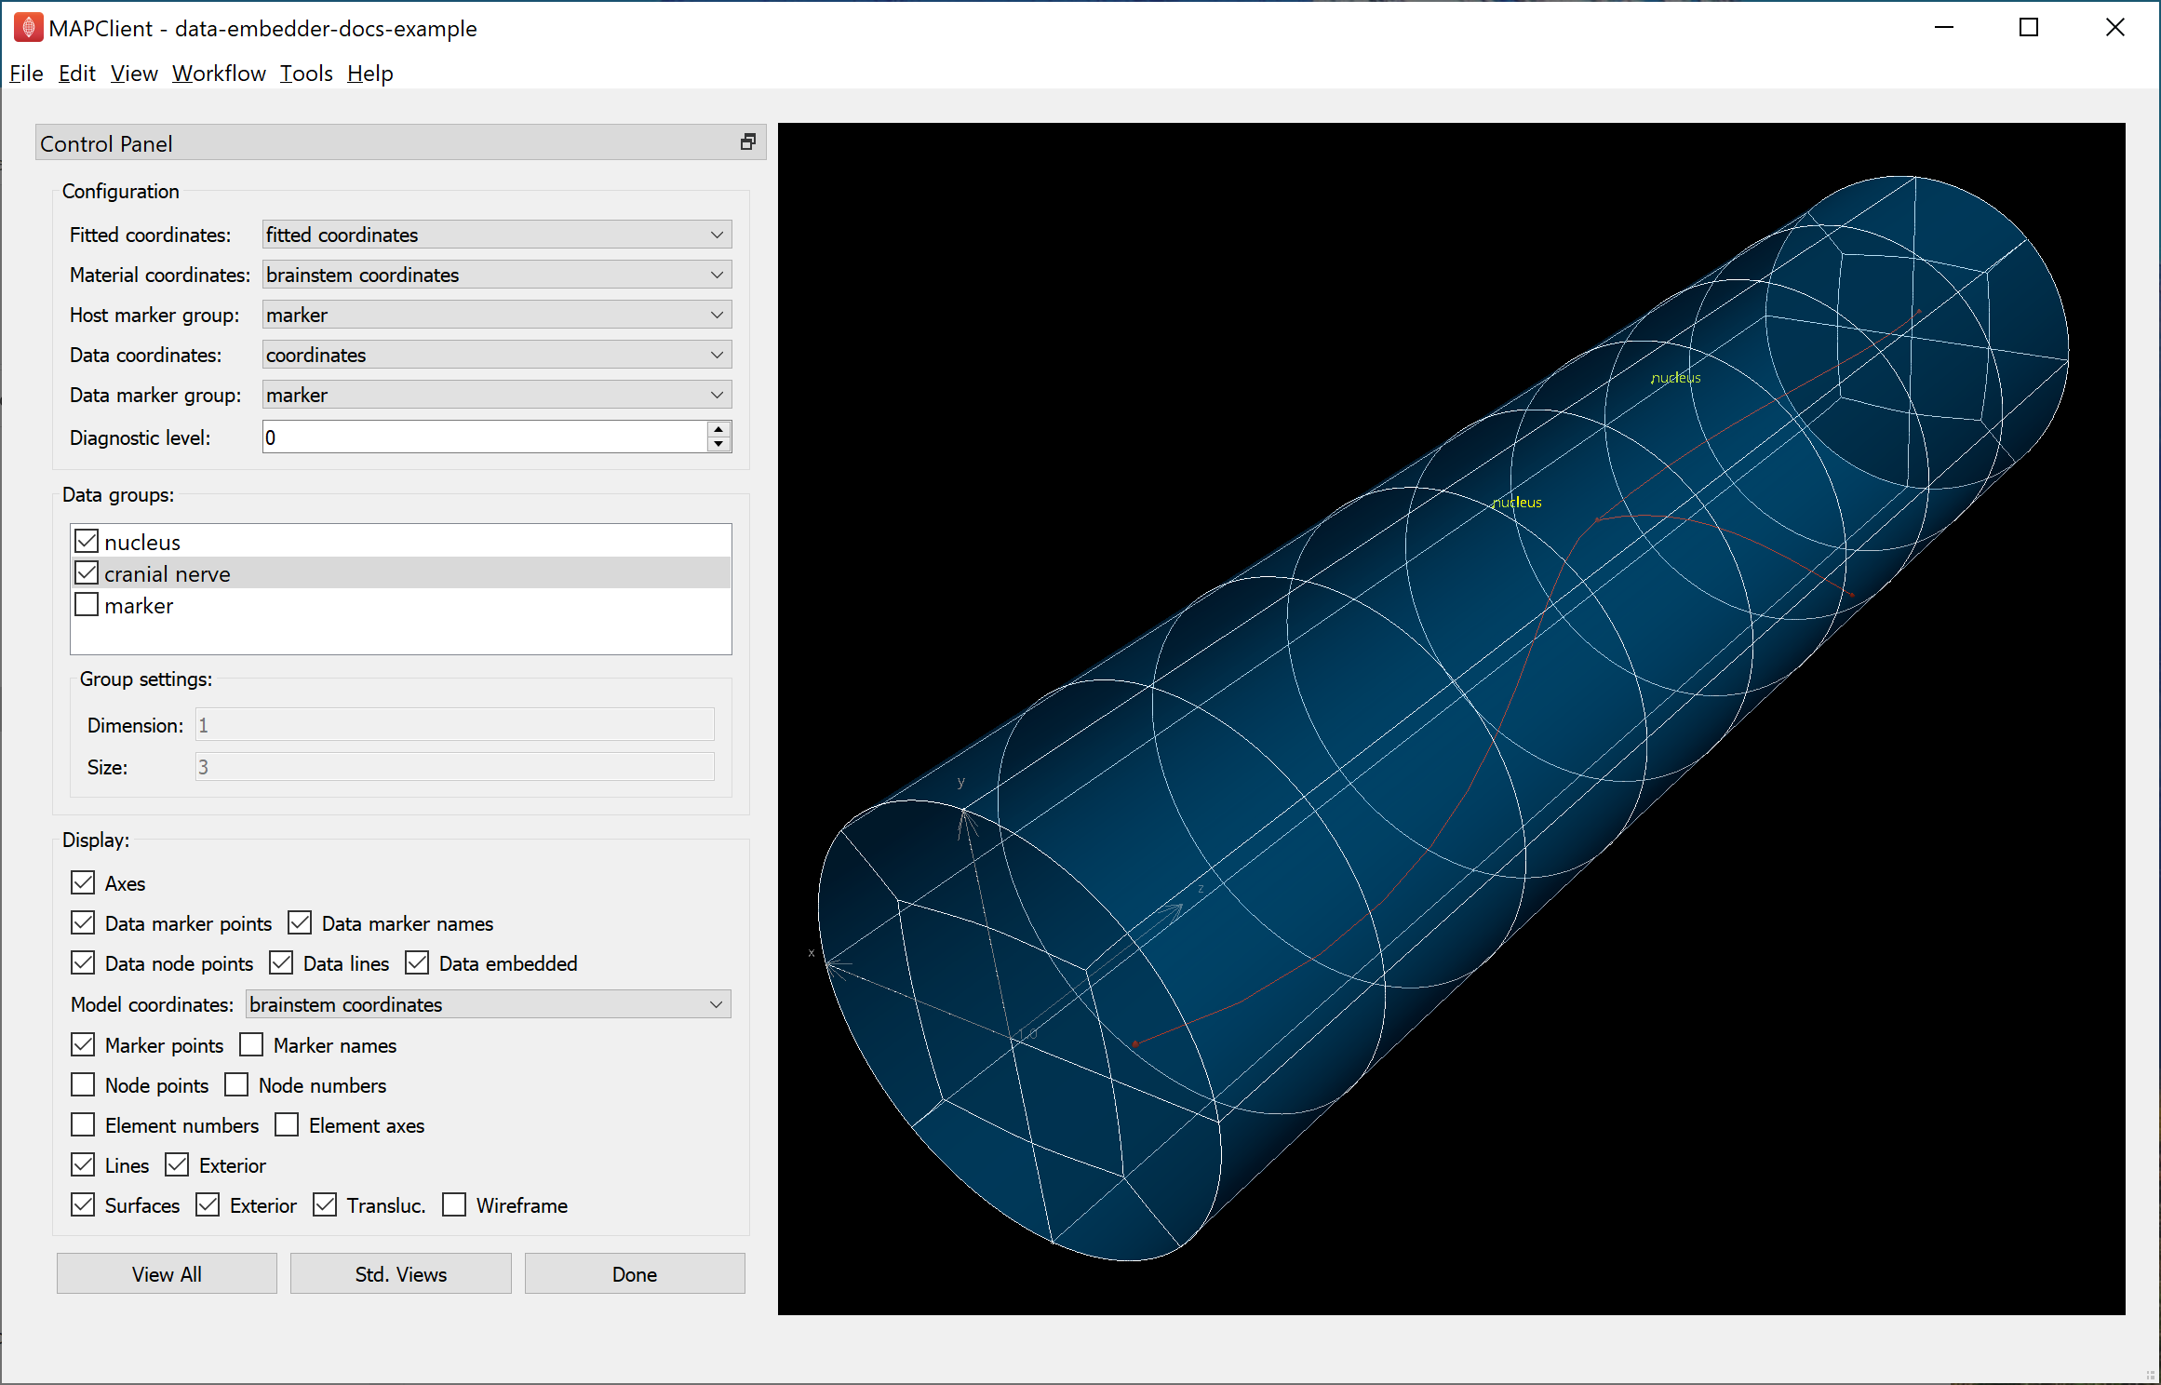
Task: Minimize the MAPClient window
Action: (x=1943, y=28)
